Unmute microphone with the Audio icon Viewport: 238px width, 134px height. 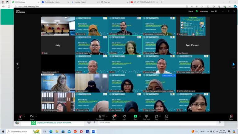20,116
